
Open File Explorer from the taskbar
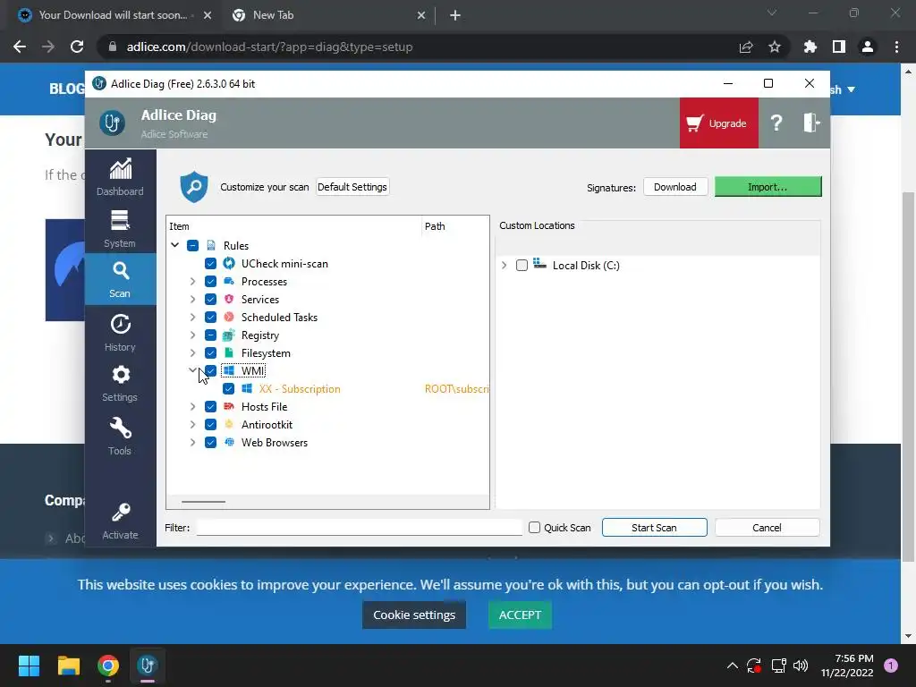click(69, 666)
